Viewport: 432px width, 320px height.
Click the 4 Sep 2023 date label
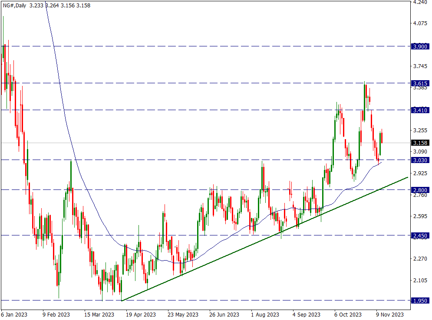click(307, 314)
